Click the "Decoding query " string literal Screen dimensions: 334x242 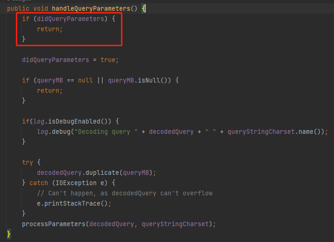(106, 132)
